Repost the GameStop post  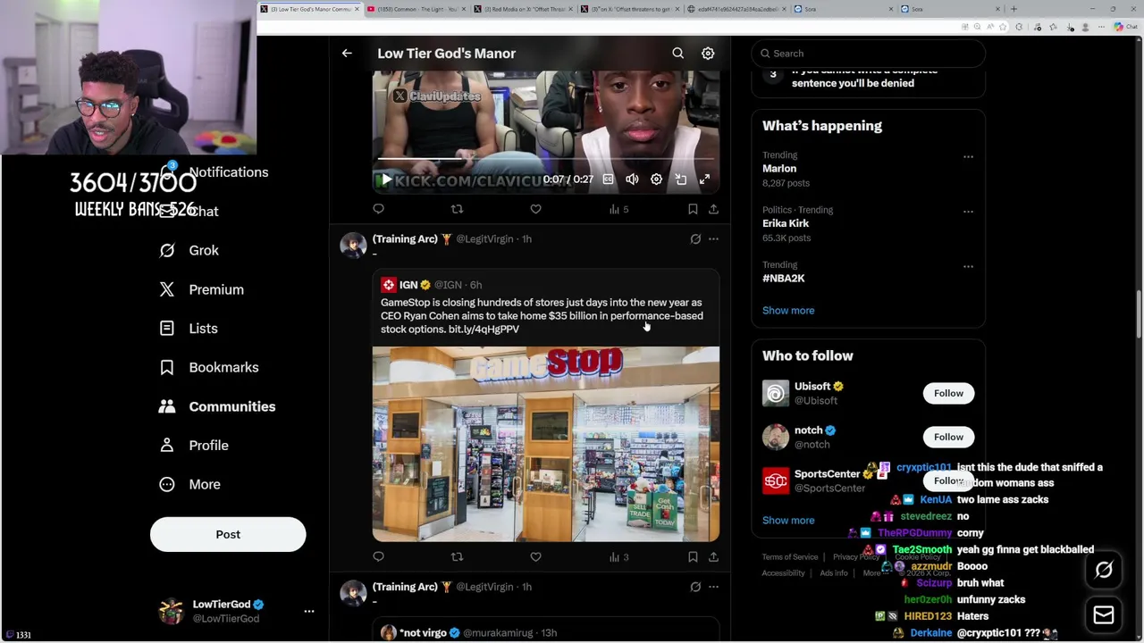[457, 557]
